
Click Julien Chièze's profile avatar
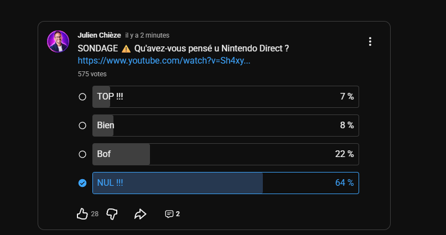58,41
